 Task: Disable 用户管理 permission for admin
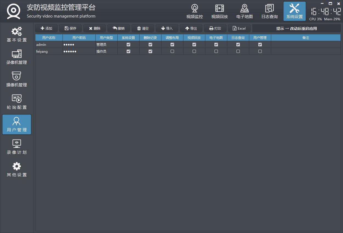coord(260,44)
